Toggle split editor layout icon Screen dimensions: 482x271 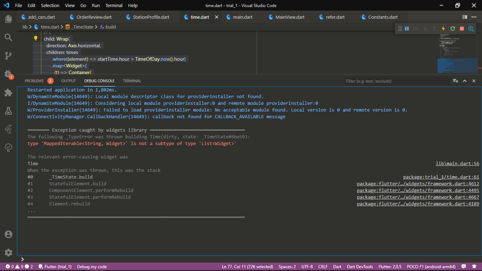click(465, 17)
